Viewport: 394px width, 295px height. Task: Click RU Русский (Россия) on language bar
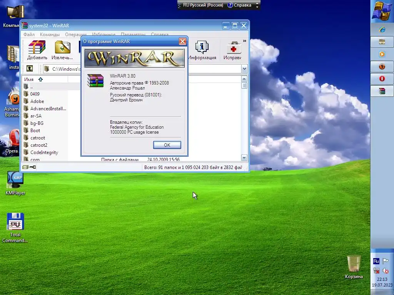tap(203, 5)
